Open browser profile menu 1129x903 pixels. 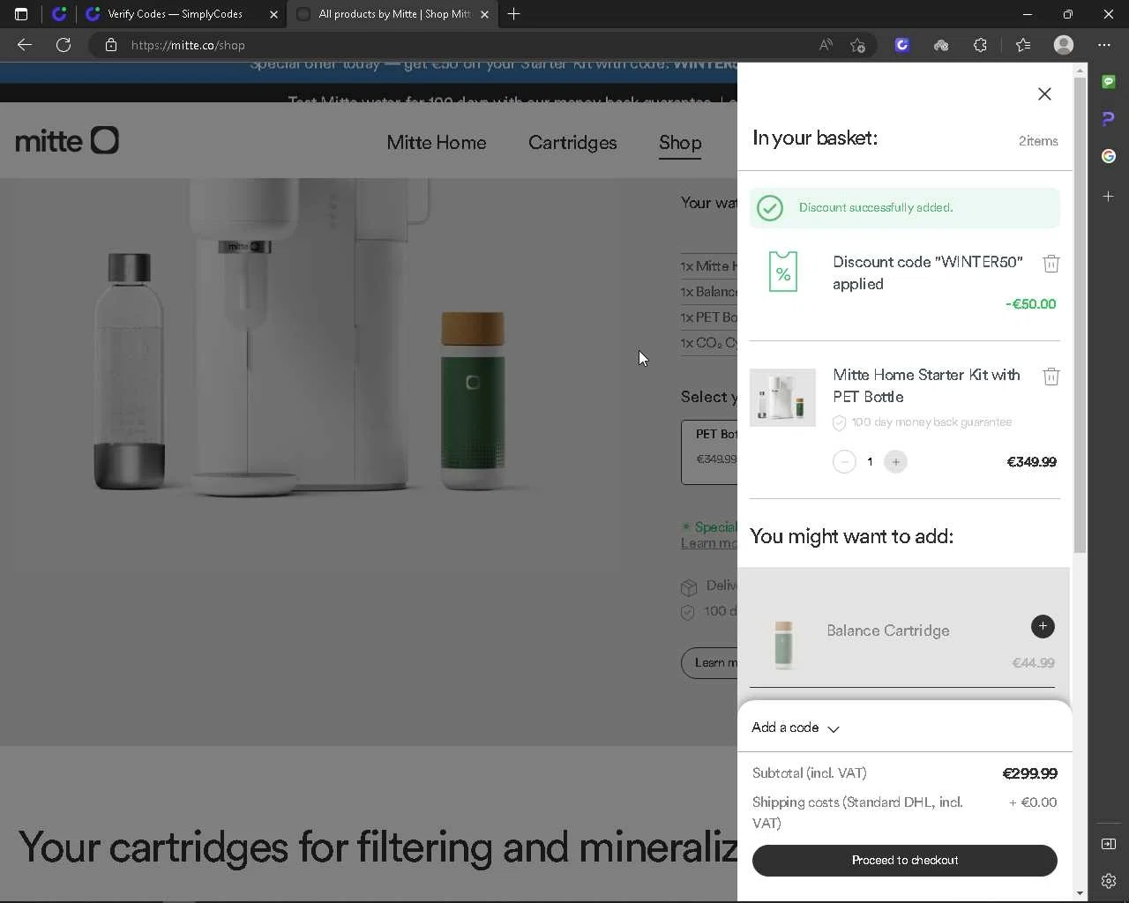(x=1064, y=45)
